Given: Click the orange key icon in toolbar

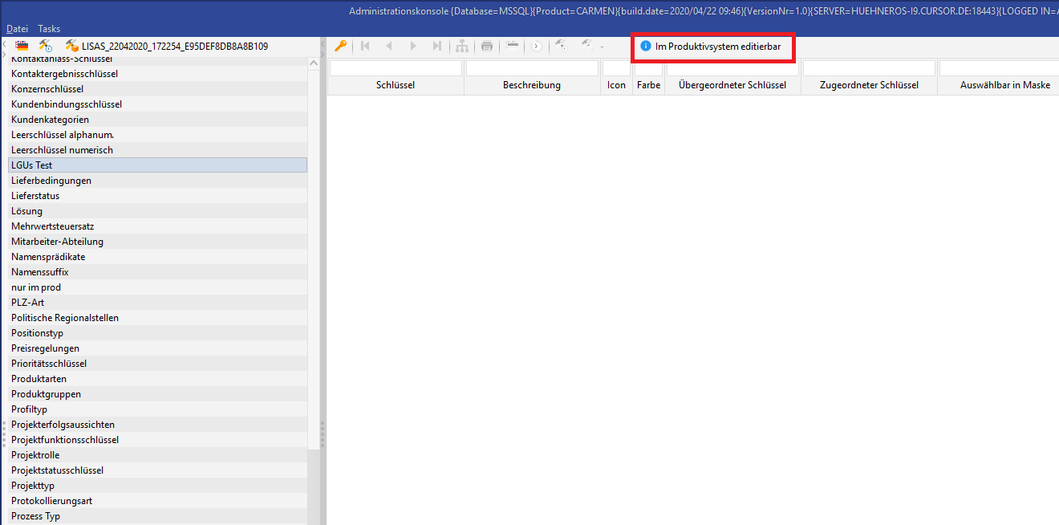Looking at the screenshot, I should click(341, 47).
